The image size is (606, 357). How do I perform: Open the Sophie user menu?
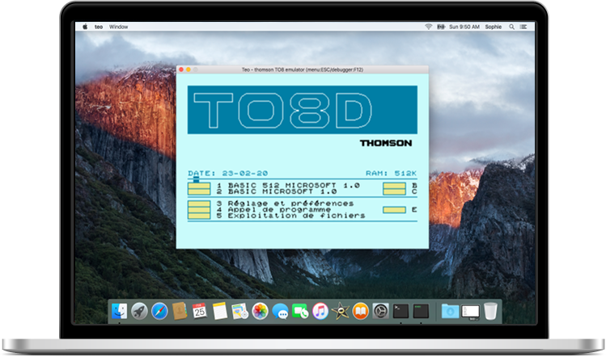(494, 27)
